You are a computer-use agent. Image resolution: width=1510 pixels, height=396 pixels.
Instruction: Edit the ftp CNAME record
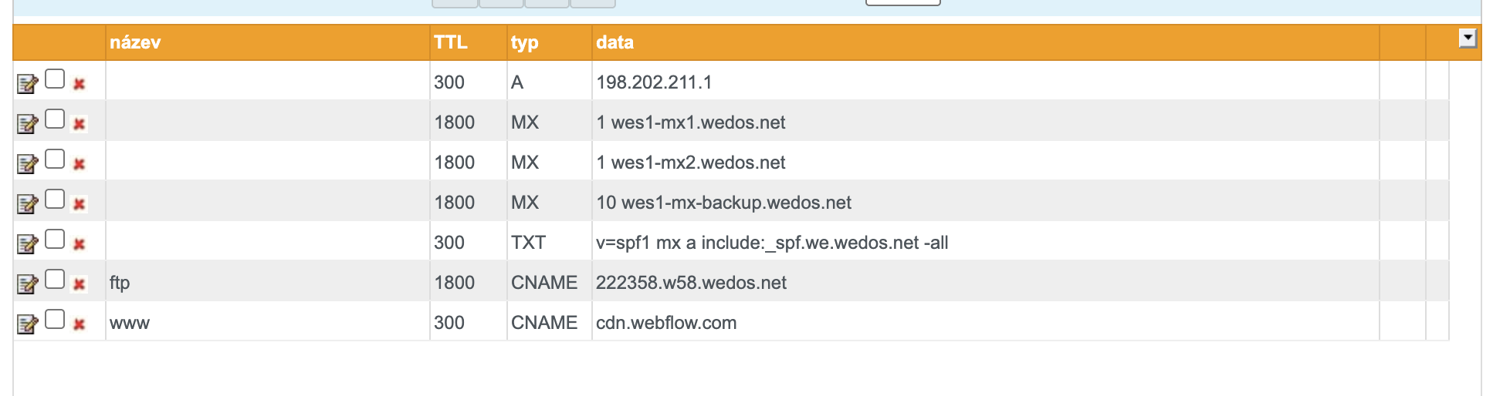pos(27,284)
